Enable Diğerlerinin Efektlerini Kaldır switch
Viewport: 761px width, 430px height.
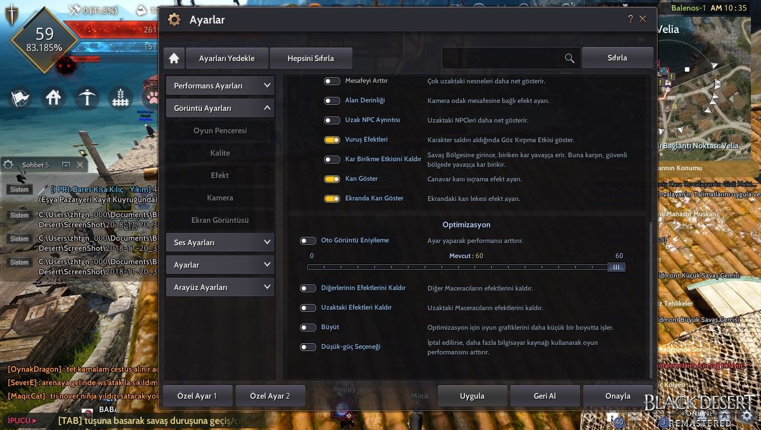pyautogui.click(x=308, y=288)
